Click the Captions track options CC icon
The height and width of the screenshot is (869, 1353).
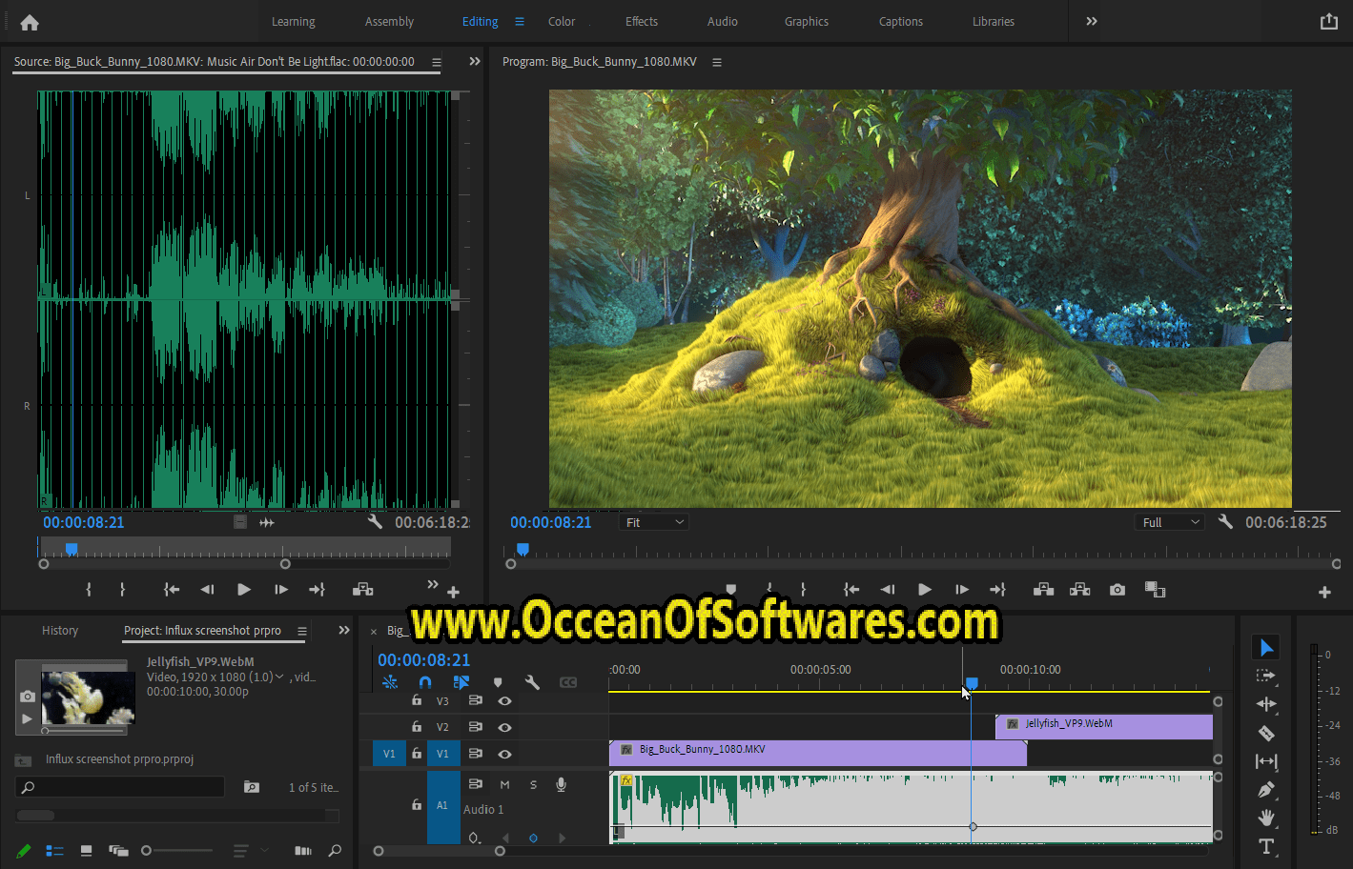click(x=568, y=682)
